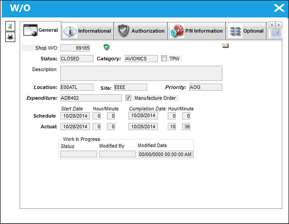Click the Schedule completion minute field

[186, 116]
